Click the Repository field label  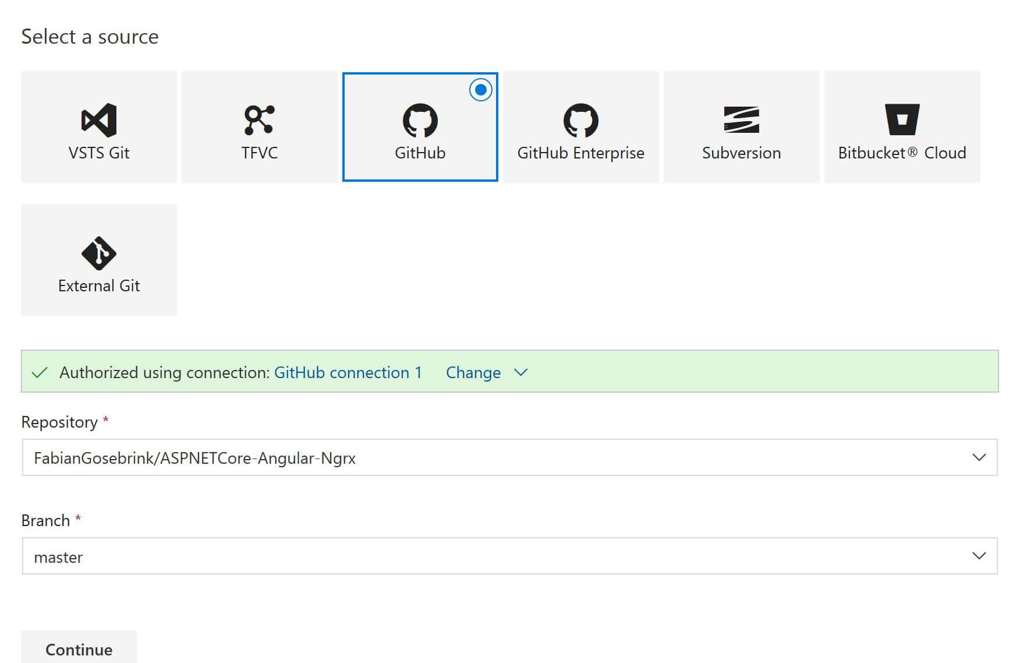click(x=59, y=422)
